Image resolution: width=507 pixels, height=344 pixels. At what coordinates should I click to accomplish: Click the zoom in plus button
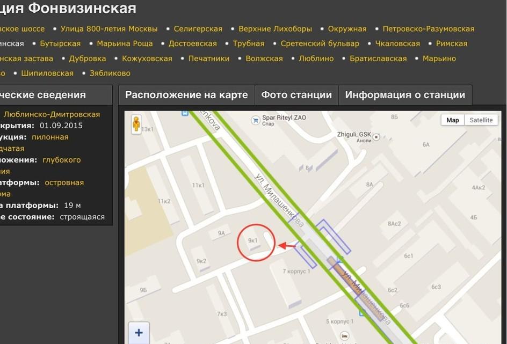point(139,333)
